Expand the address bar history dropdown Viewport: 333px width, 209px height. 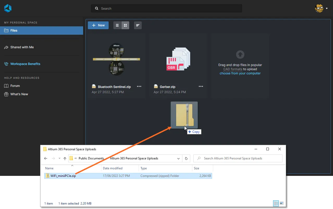tap(178, 158)
